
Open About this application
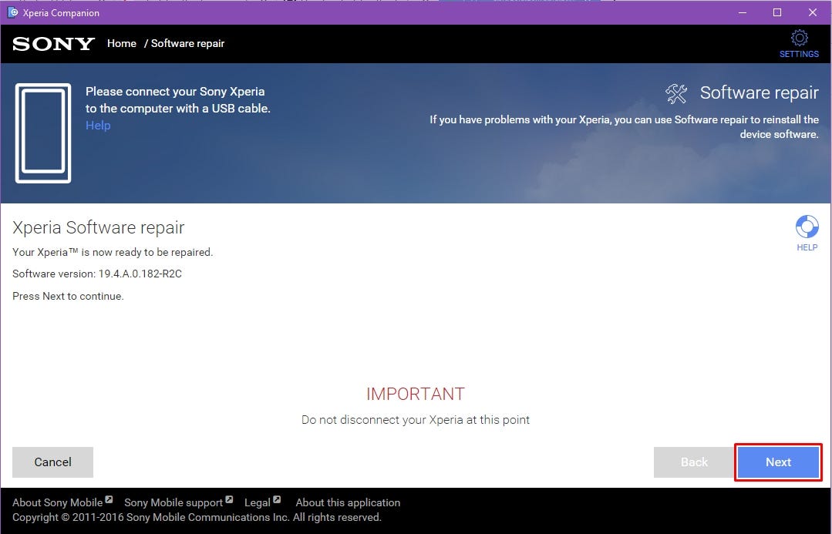tap(348, 502)
